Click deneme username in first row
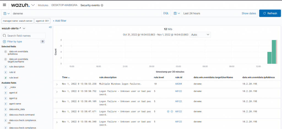The width and height of the screenshot is (282, 129). 197,84
